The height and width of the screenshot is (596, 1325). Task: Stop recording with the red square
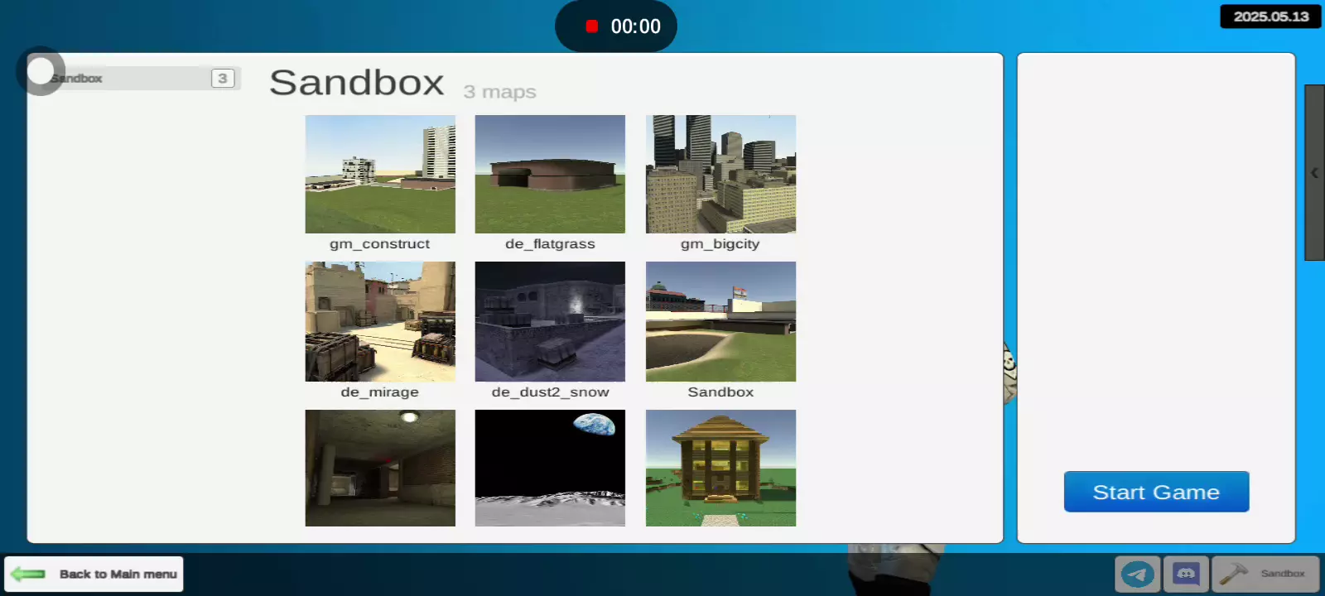(x=591, y=26)
